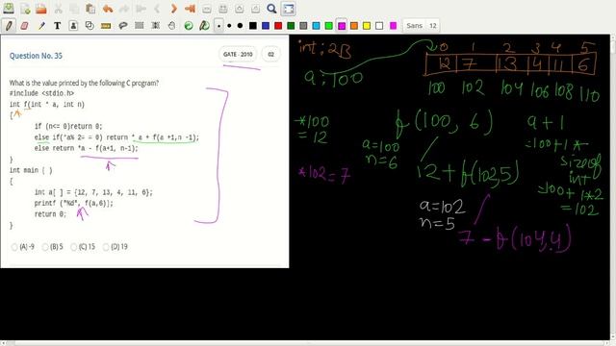Jump to the last page

(191, 9)
